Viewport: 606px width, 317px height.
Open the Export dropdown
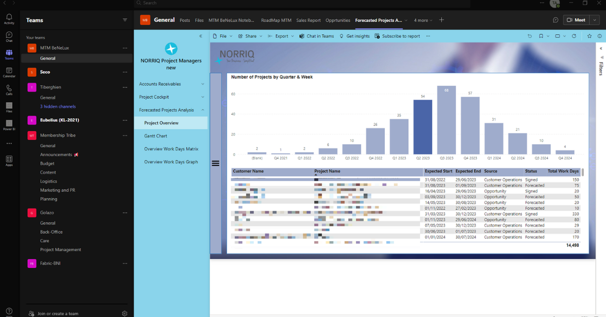281,36
